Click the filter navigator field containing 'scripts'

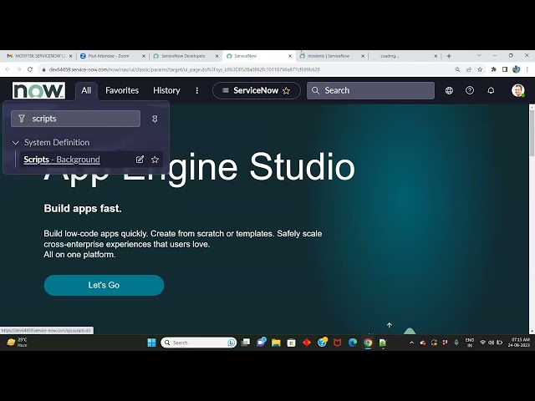pos(76,119)
